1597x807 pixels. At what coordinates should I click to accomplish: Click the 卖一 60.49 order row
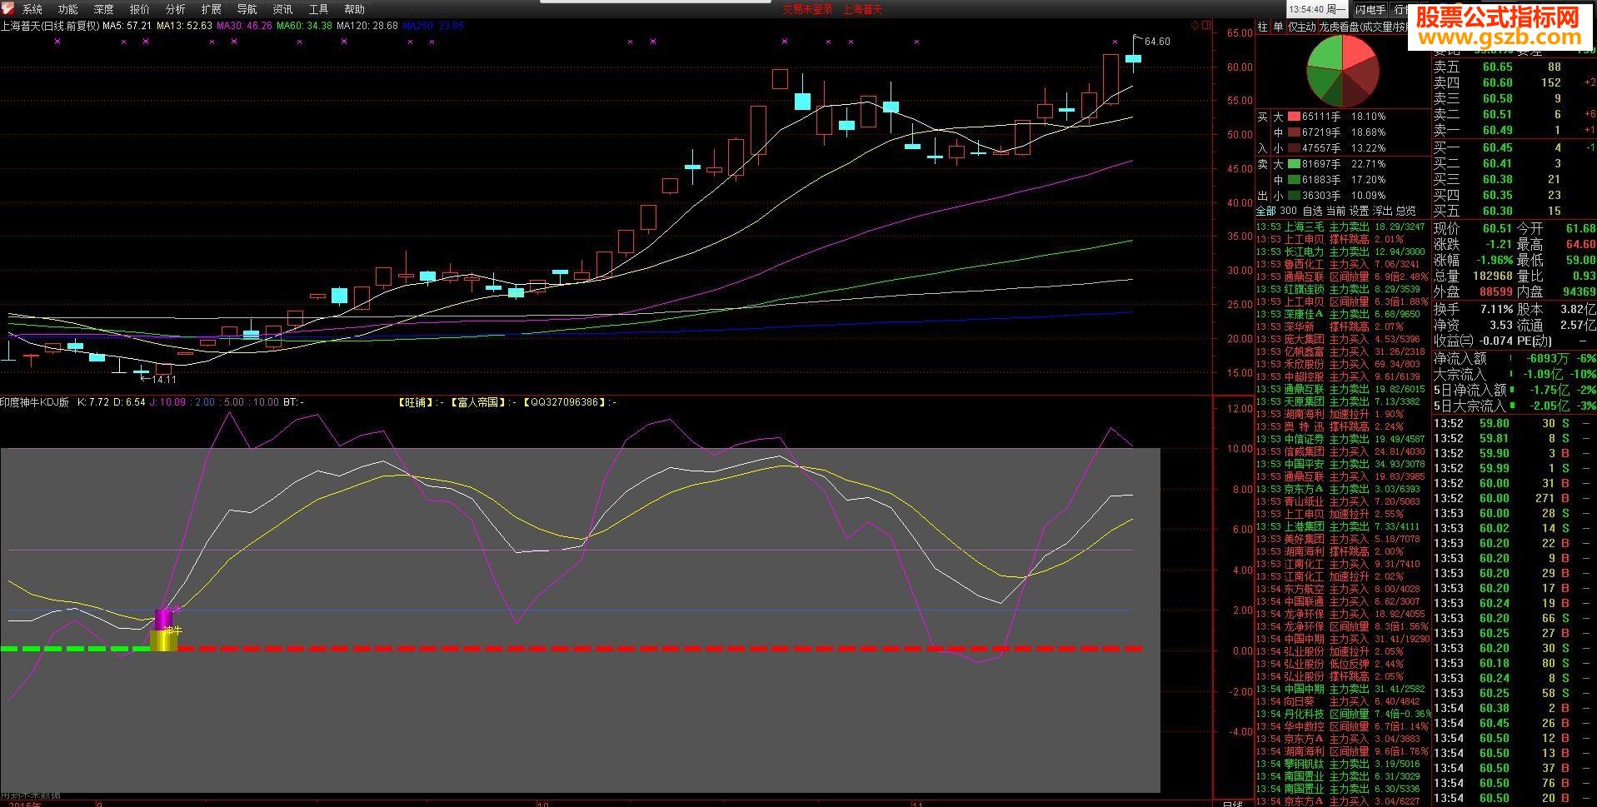click(1514, 130)
